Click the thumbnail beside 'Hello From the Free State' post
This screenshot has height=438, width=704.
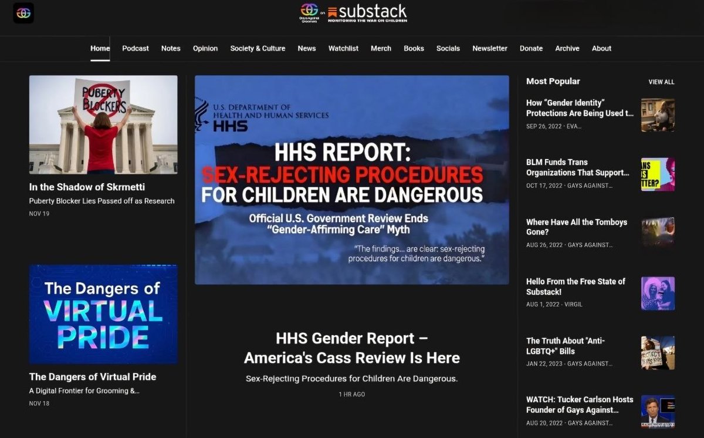click(658, 293)
